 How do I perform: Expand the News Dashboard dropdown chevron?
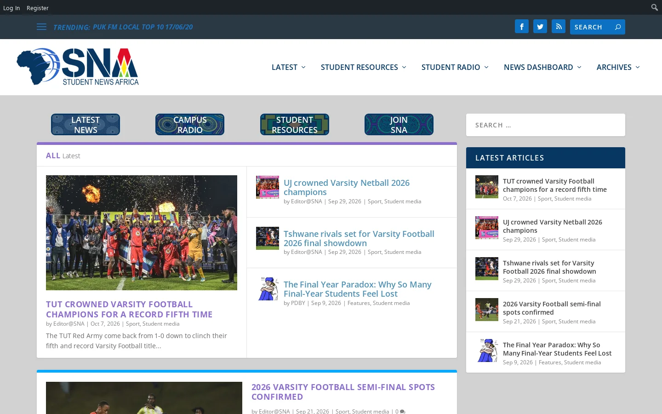[579, 67]
